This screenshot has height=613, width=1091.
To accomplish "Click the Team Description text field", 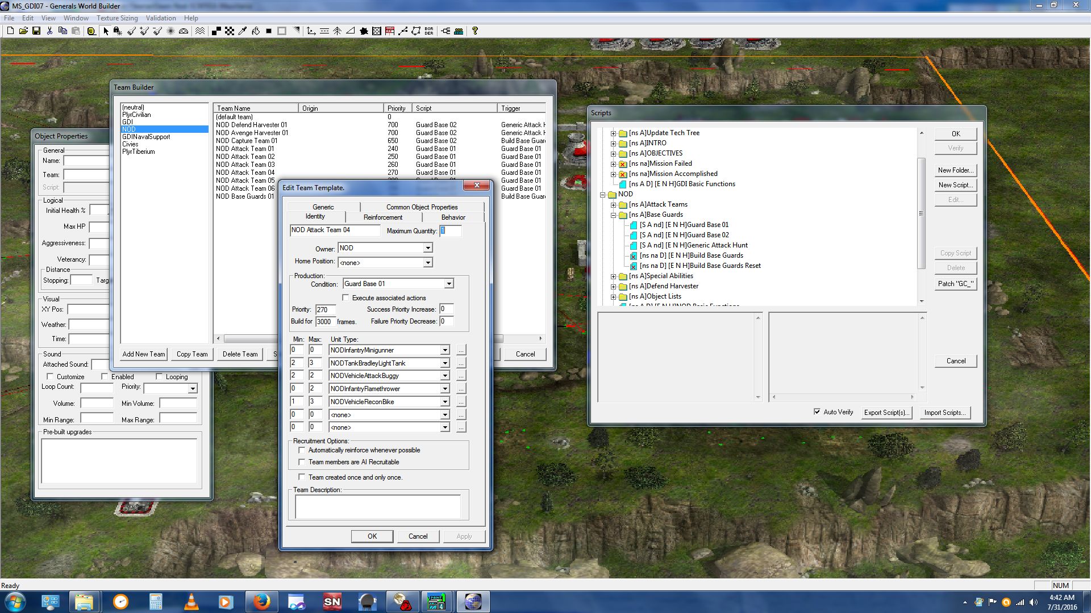I will coord(378,506).
